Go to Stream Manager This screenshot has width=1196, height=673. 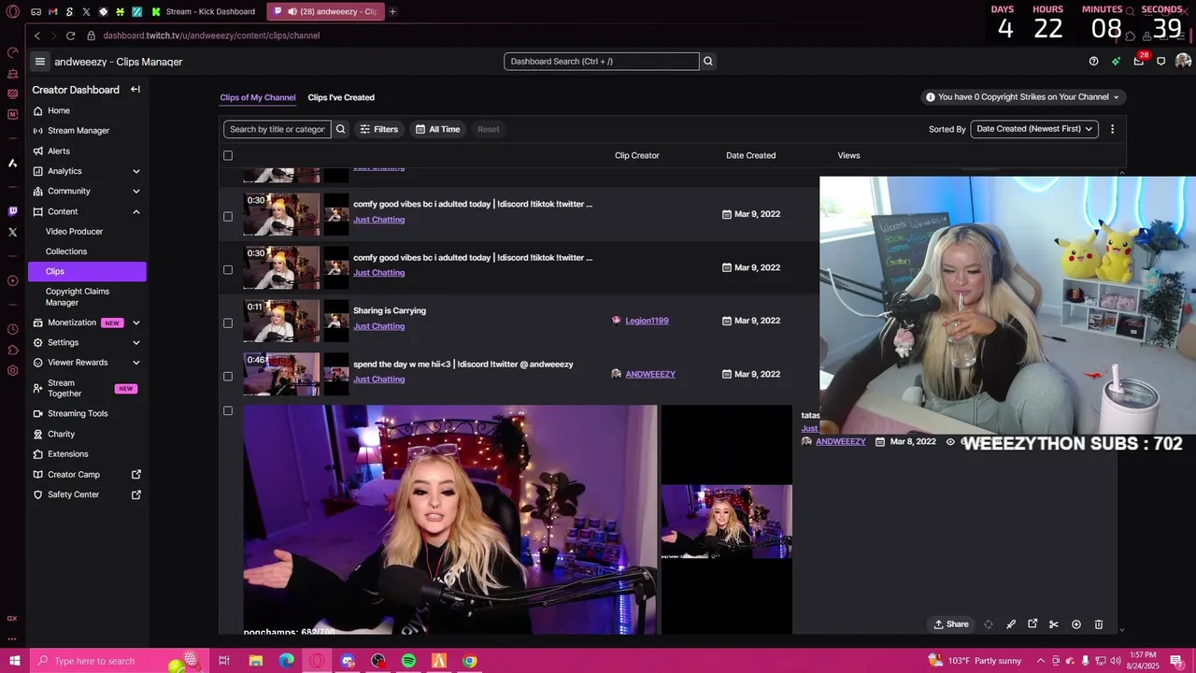78,131
